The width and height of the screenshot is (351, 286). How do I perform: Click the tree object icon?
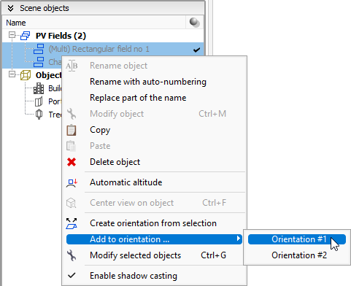pos(39,115)
